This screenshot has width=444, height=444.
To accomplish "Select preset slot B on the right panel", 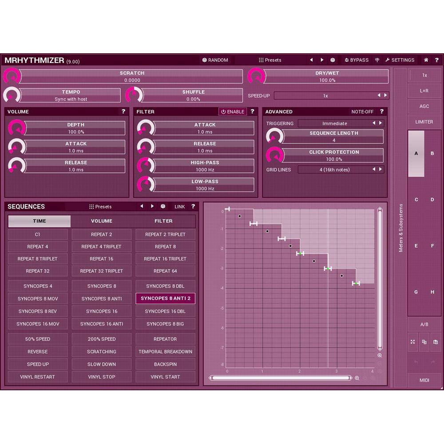I will click(432, 153).
